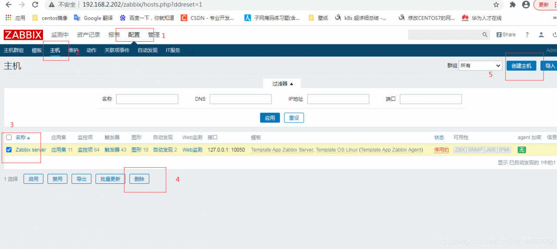The width and height of the screenshot is (557, 249).
Task: Click the ZABBIX logo
Action: click(x=23, y=35)
